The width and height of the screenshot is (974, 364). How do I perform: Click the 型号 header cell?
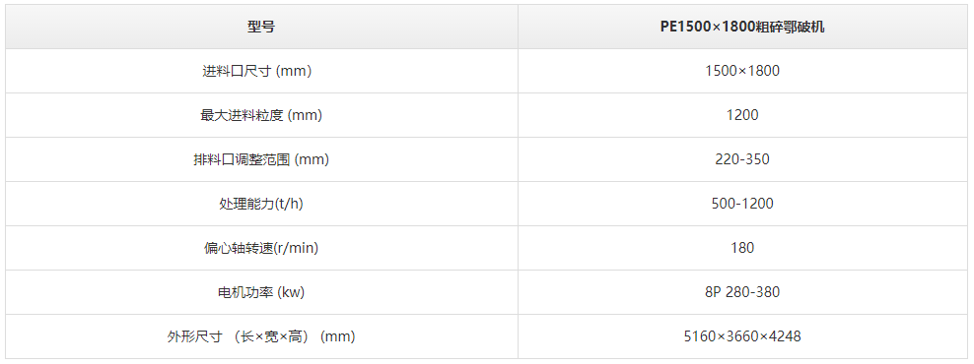pyautogui.click(x=261, y=27)
